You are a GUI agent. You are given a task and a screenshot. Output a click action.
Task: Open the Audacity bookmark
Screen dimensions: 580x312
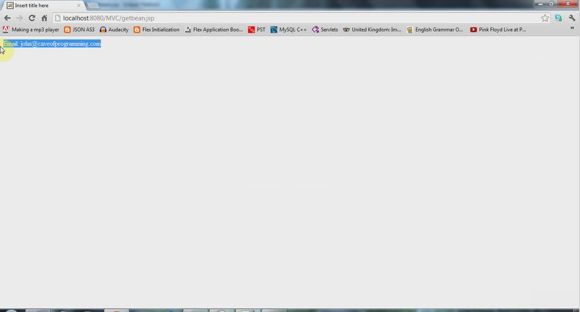point(114,29)
